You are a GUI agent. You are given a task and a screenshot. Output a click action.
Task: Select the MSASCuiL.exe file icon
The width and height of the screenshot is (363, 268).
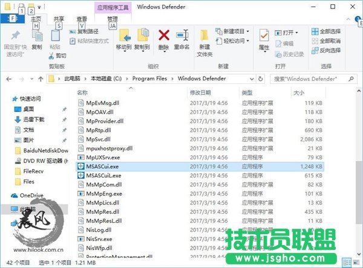[x=81, y=176]
